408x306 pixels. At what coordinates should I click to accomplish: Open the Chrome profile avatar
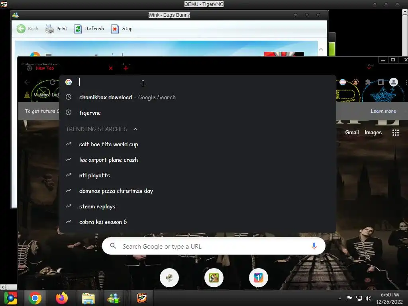394,82
